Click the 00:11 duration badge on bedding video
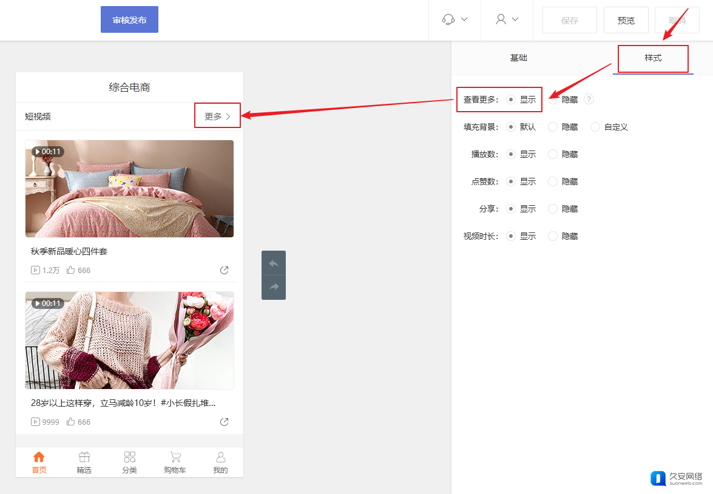Viewport: 713px width, 494px height. (x=48, y=152)
